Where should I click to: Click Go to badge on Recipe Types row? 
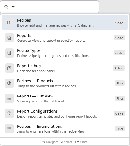coord(119,53)
